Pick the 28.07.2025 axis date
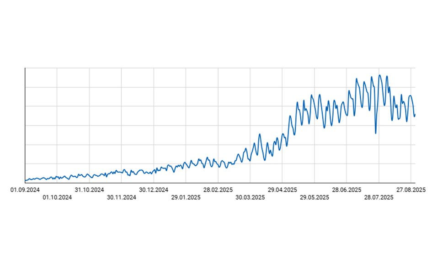This screenshot has width=432, height=274. pos(379,198)
